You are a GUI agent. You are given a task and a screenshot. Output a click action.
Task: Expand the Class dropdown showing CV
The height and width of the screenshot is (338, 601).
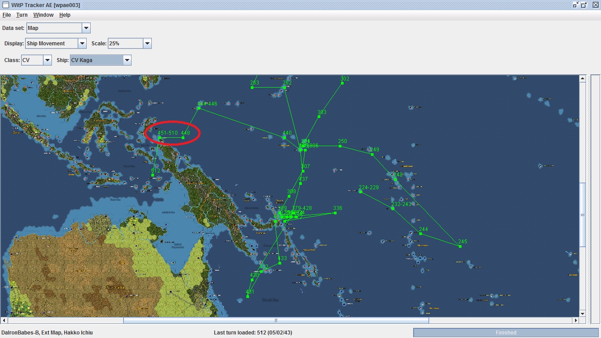(48, 60)
